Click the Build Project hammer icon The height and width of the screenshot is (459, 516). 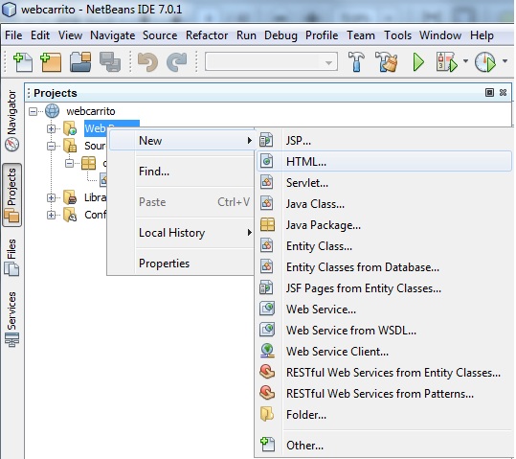[x=356, y=62]
